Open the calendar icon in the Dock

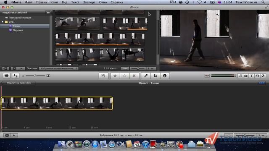137,144
